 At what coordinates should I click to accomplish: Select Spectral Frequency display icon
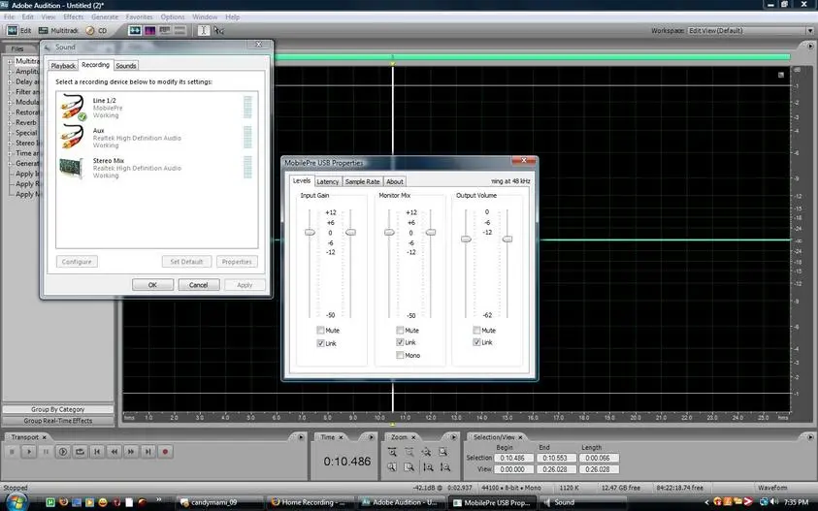click(150, 31)
